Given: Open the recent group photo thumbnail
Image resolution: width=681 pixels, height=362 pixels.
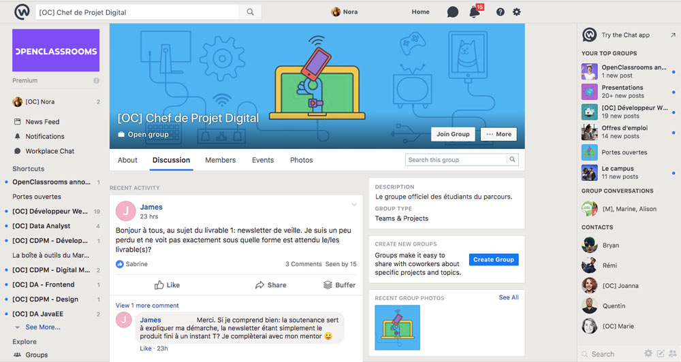Looking at the screenshot, I should click(x=398, y=327).
